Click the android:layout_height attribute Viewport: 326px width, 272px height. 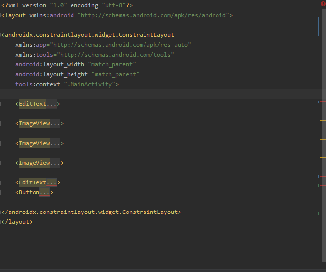[x=52, y=74]
